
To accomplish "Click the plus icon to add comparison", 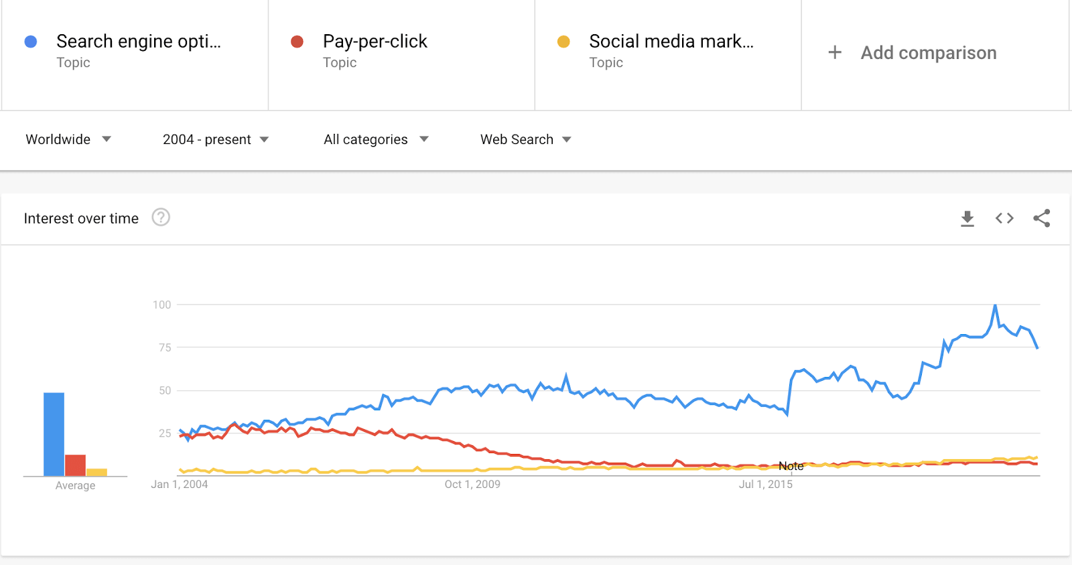I will [x=835, y=52].
